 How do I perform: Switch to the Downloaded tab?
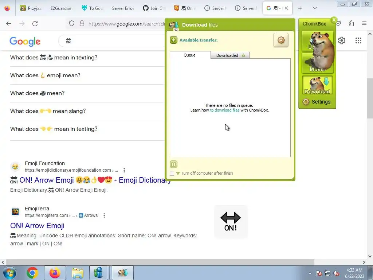click(230, 55)
